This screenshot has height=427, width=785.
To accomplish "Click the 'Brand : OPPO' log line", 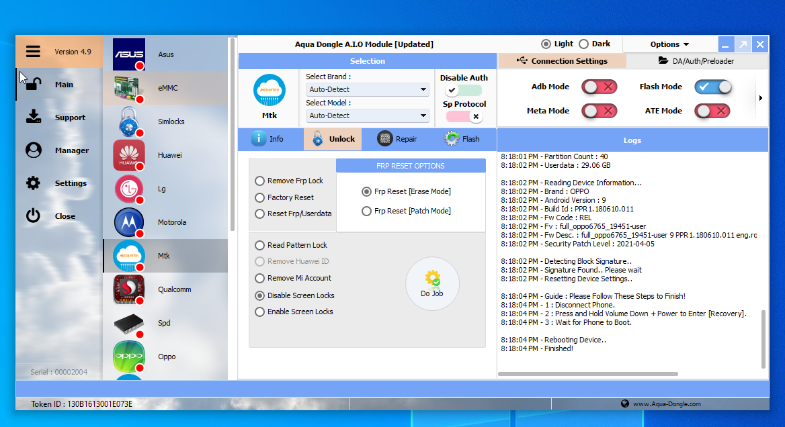I will [x=545, y=191].
